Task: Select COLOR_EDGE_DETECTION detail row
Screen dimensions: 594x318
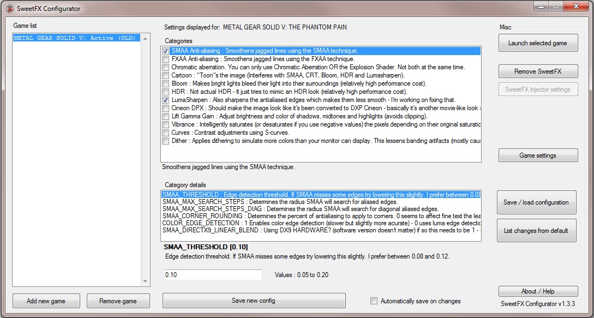Action: pos(321,223)
